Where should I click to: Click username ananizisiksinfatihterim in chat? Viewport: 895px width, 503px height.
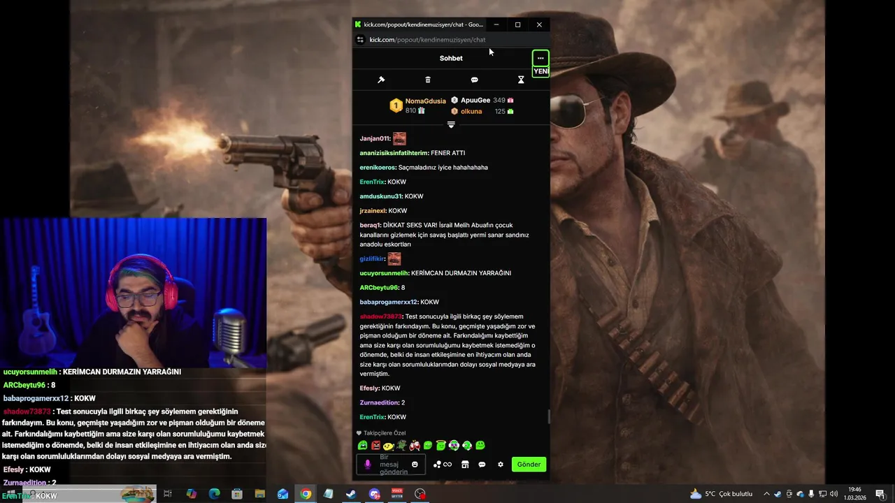tap(394, 153)
